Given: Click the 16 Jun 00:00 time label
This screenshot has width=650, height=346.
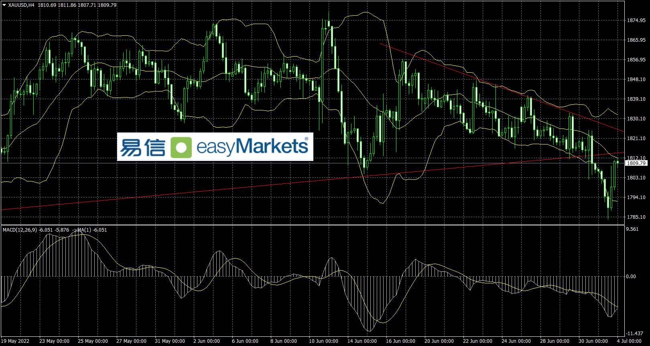Looking at the screenshot, I should [x=400, y=341].
